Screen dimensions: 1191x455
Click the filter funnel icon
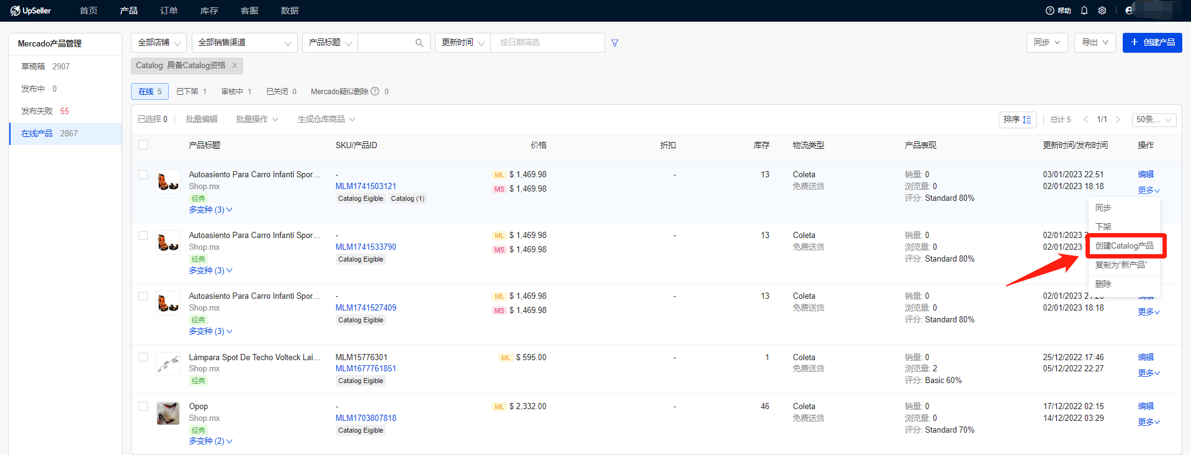point(614,43)
